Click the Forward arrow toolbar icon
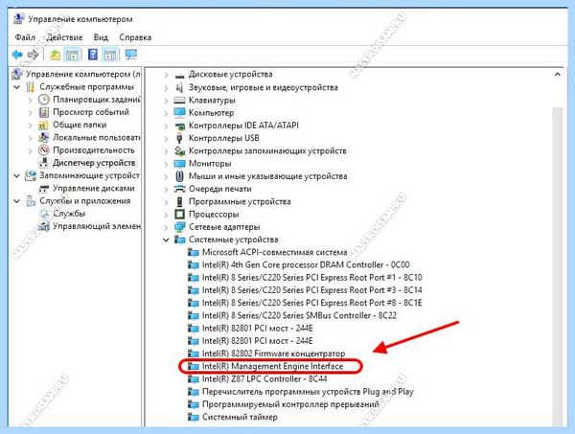This screenshot has height=434, width=575. point(33,55)
